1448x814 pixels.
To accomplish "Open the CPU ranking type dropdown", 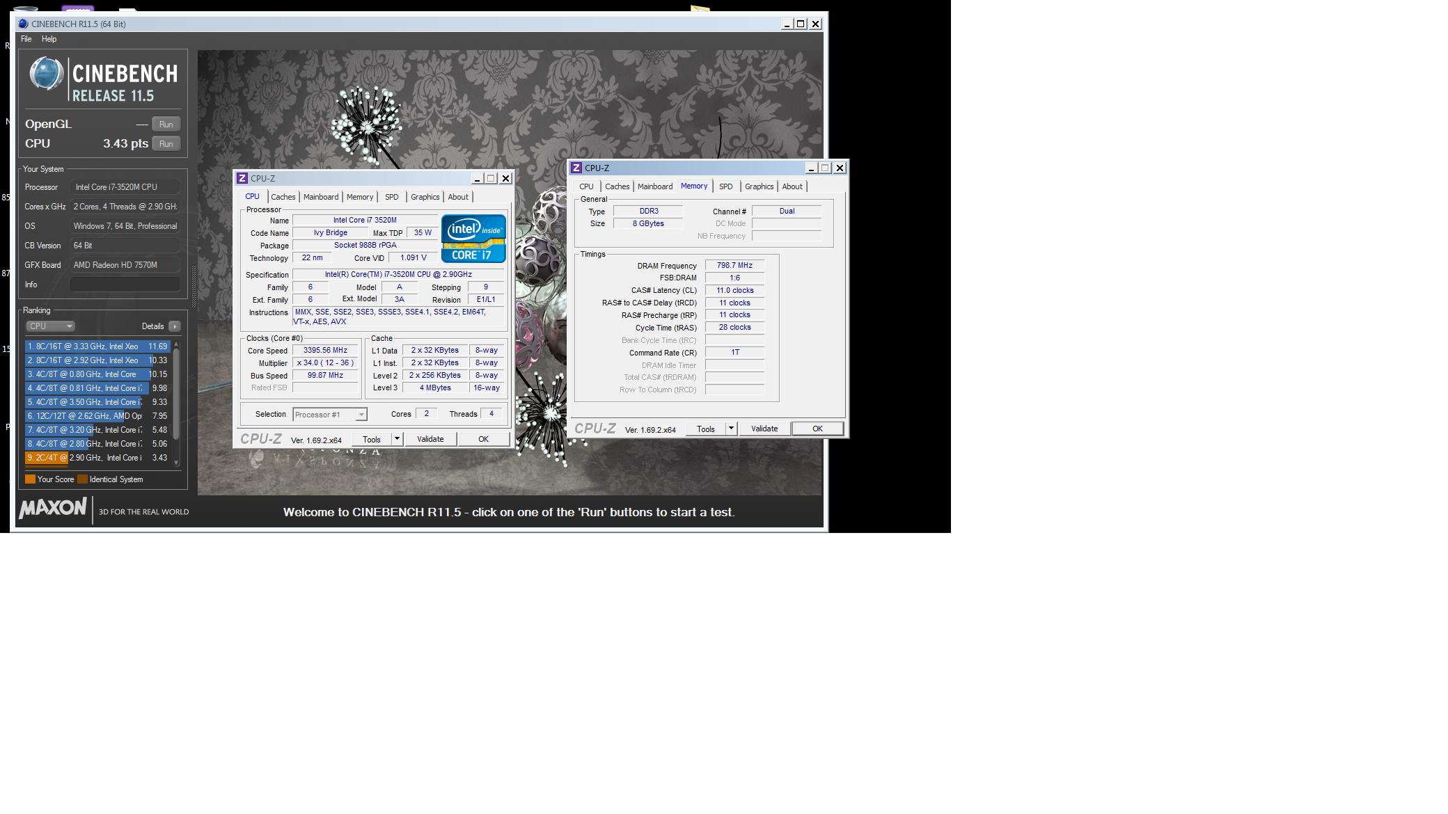I will point(50,326).
